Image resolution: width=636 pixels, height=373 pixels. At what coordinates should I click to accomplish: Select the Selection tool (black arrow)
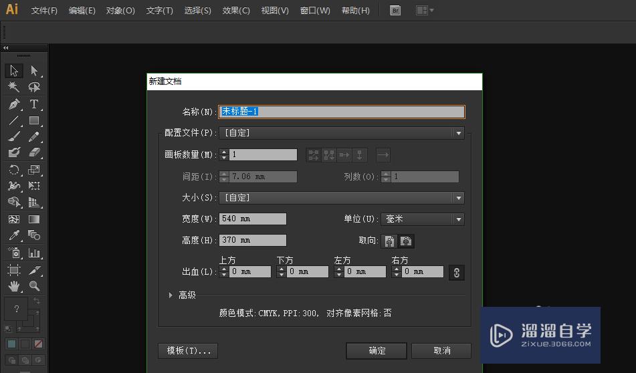14,71
